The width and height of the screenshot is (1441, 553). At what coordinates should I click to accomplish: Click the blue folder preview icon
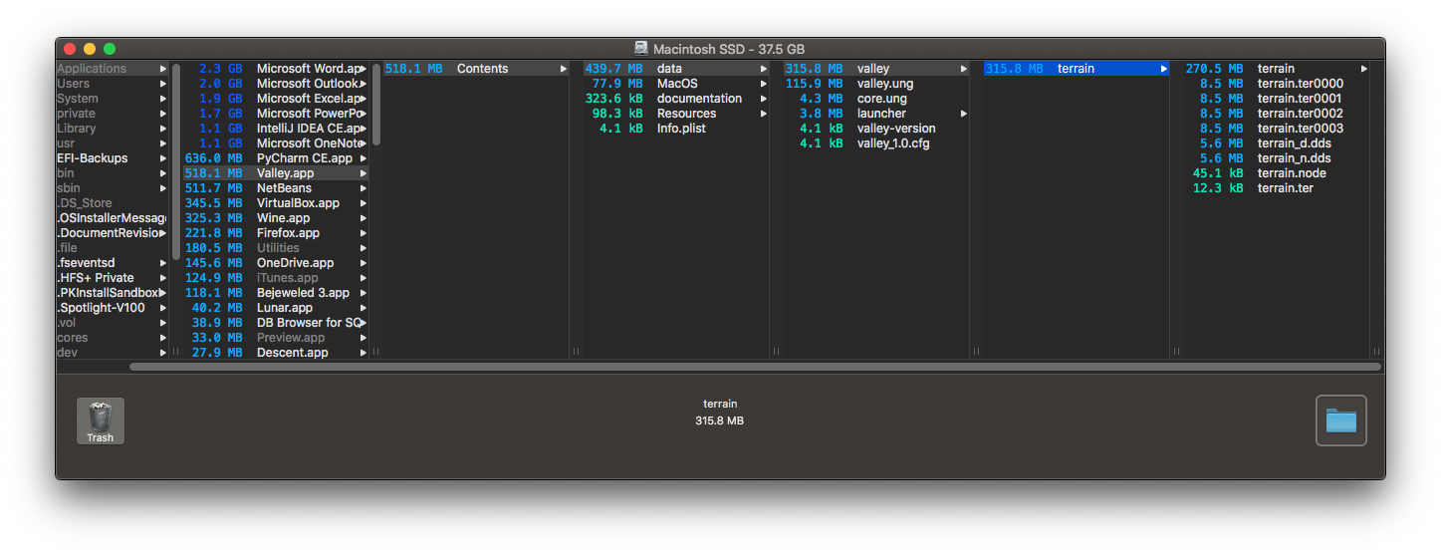[x=1340, y=420]
